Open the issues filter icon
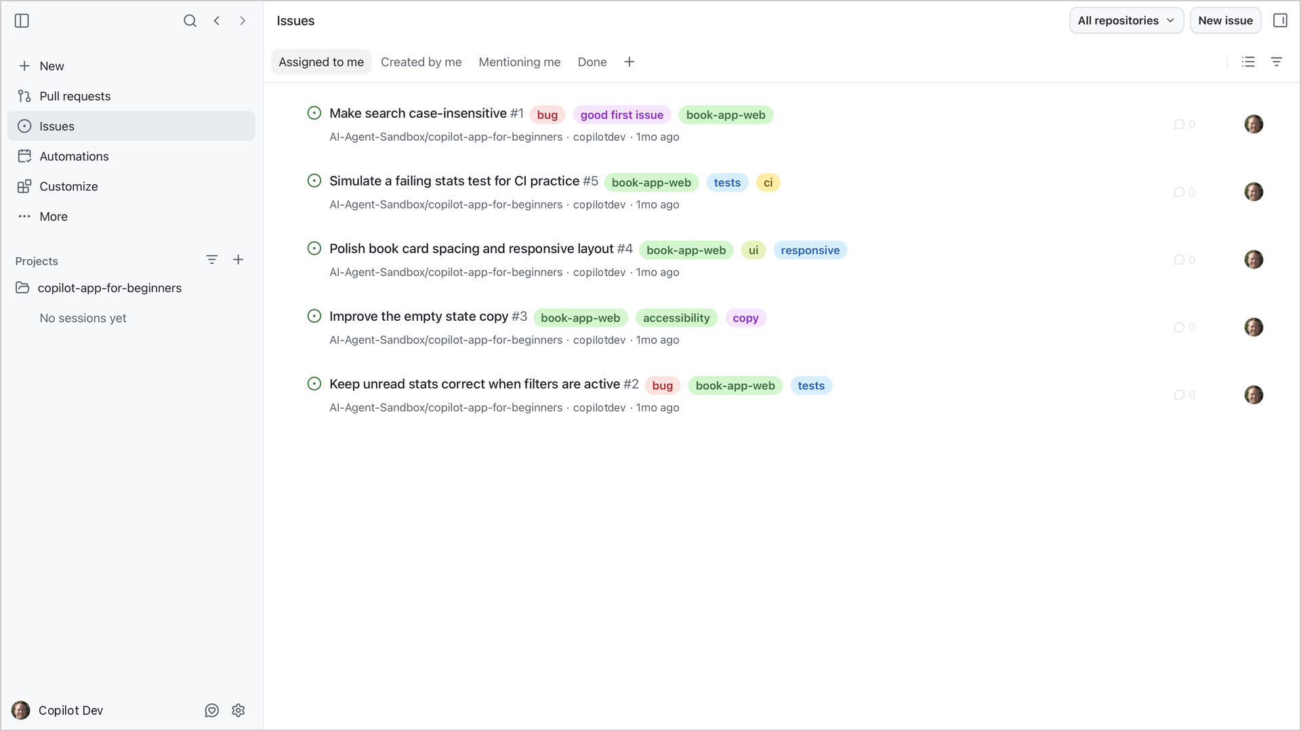This screenshot has width=1301, height=731. tap(1277, 62)
